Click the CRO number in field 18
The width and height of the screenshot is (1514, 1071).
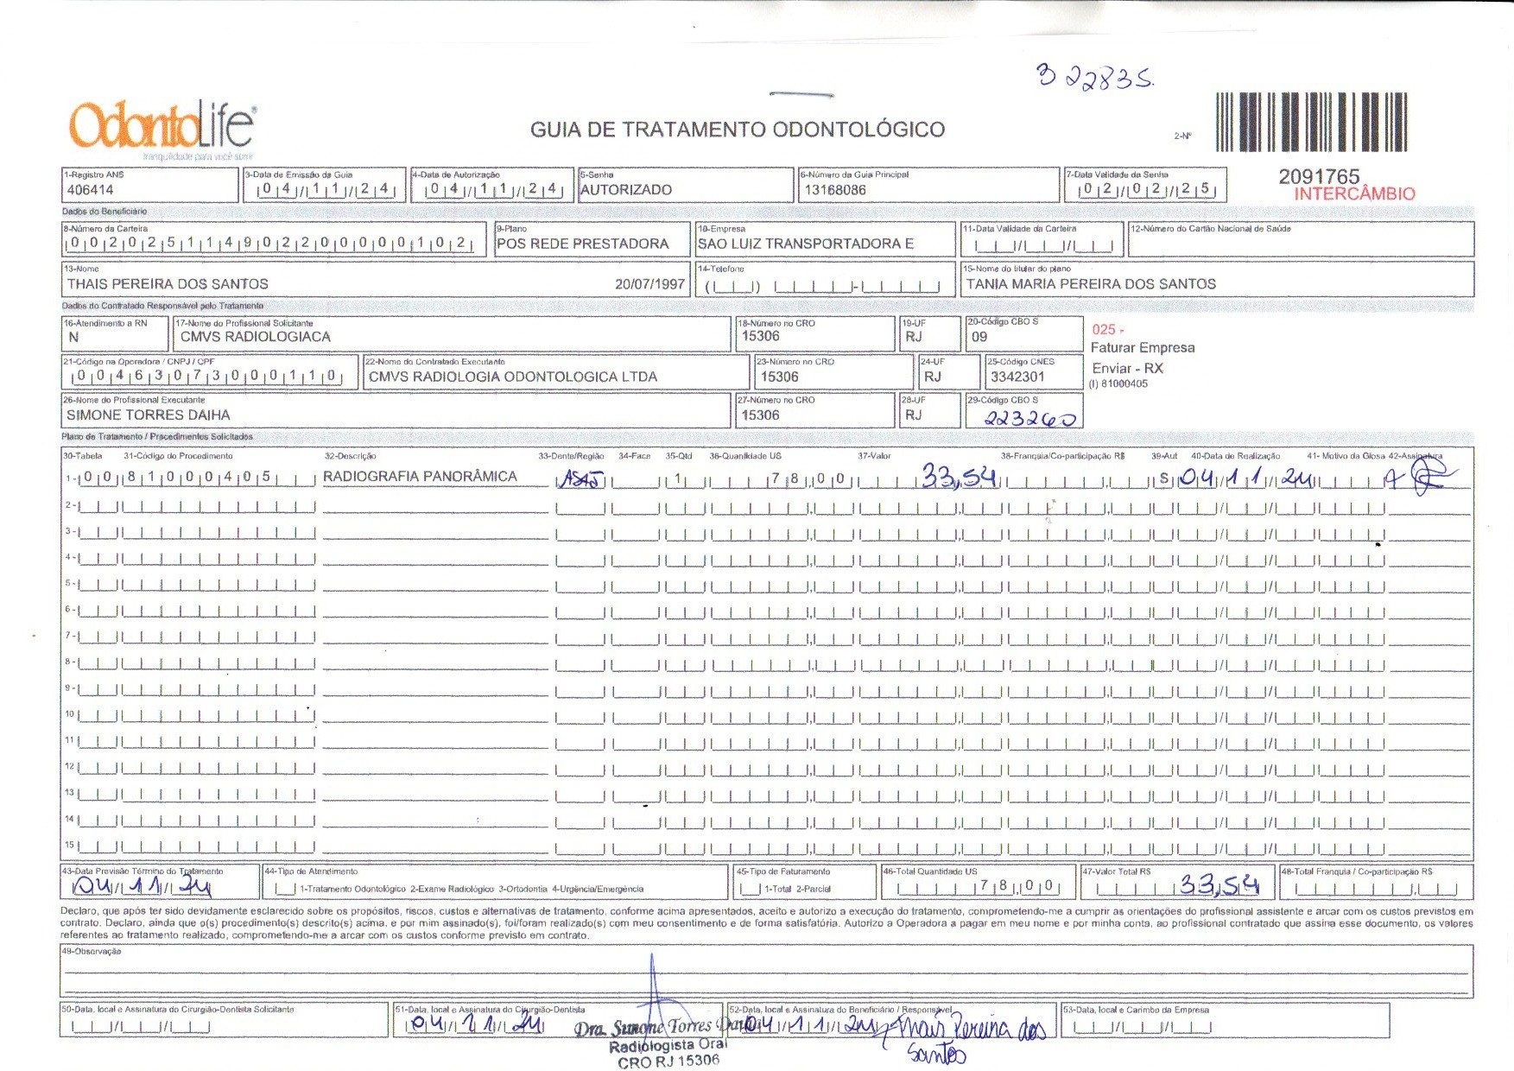coord(761,337)
